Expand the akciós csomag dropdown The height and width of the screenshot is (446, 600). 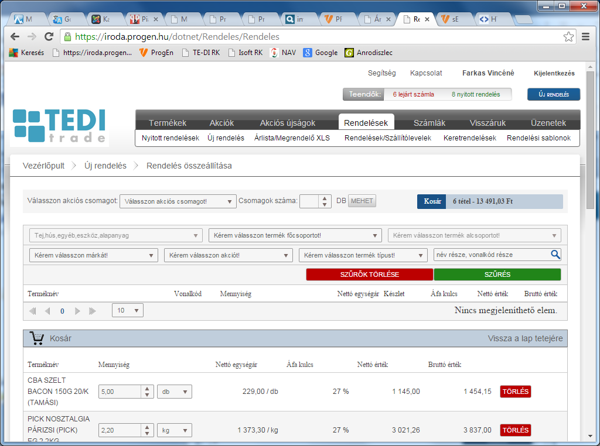[178, 201]
